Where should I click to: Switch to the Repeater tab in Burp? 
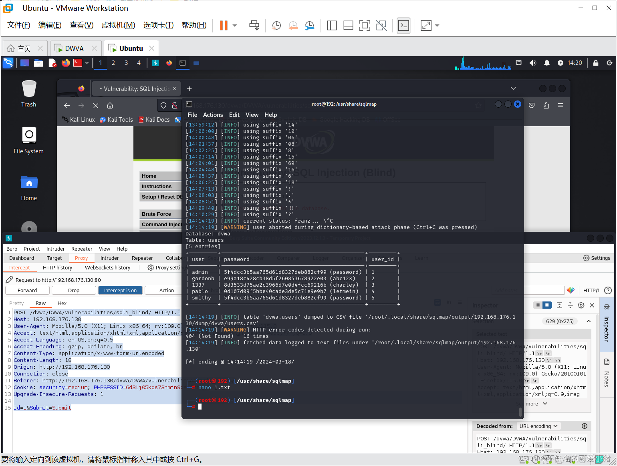click(142, 258)
